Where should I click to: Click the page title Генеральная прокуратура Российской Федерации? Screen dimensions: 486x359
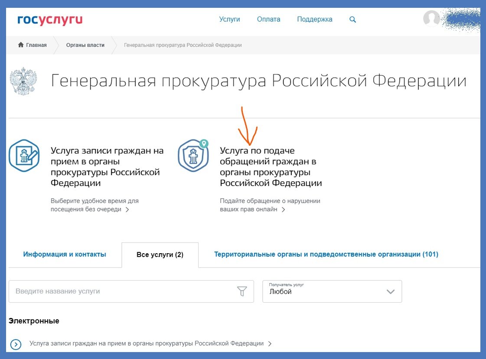258,81
